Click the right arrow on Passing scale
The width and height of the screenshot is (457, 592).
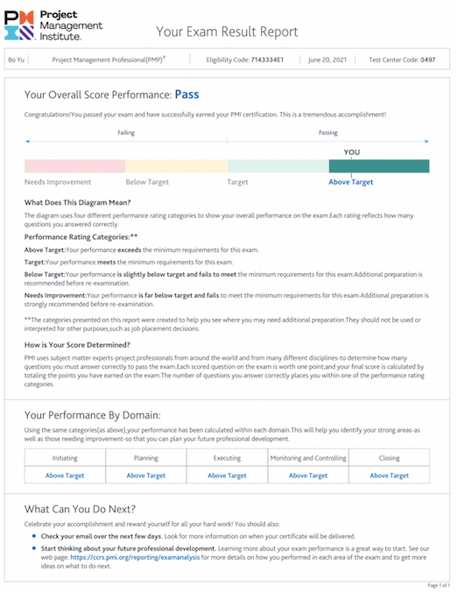426,141
